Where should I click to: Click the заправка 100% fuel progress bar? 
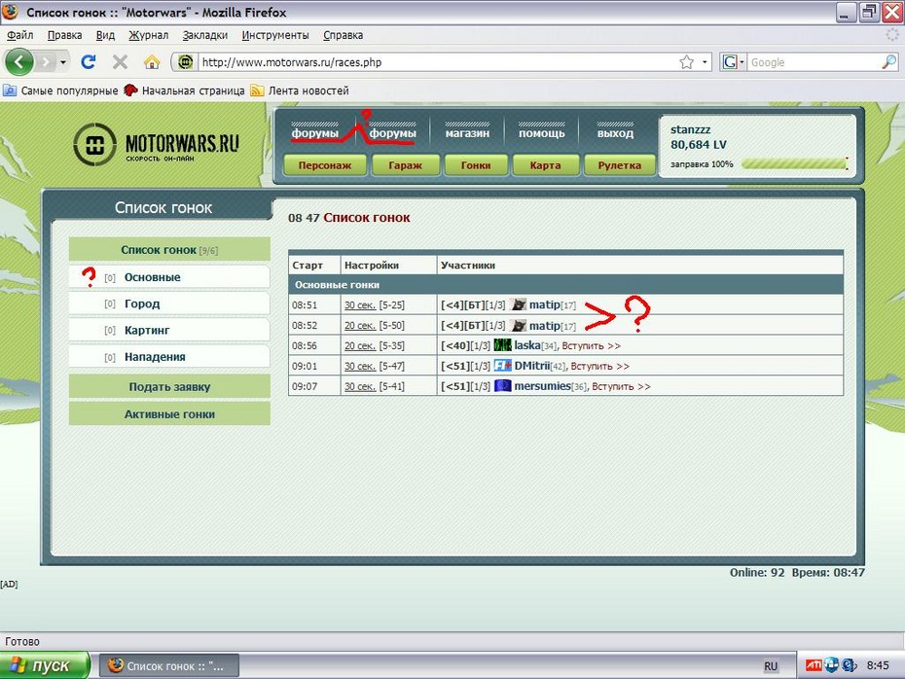[793, 164]
